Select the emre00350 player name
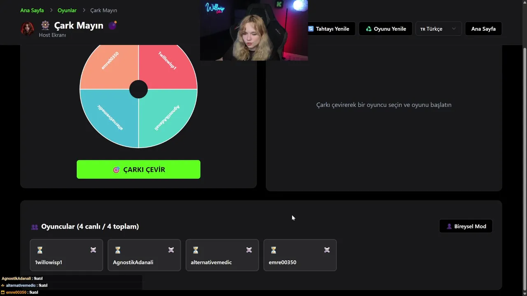This screenshot has width=527, height=296. [282, 262]
